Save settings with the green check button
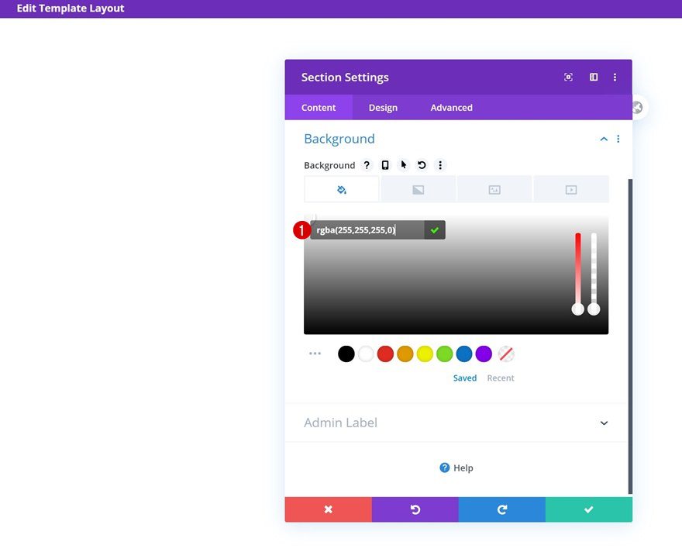This screenshot has width=682, height=559. pyautogui.click(x=589, y=509)
